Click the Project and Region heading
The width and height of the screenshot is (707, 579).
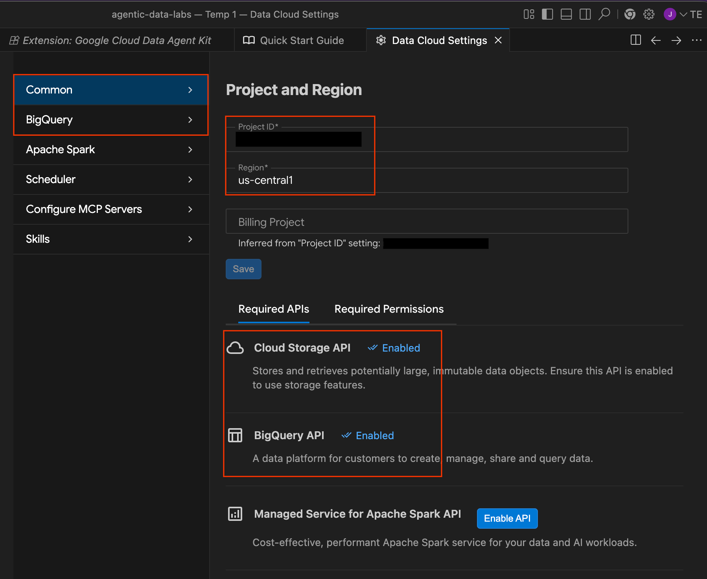(x=294, y=90)
